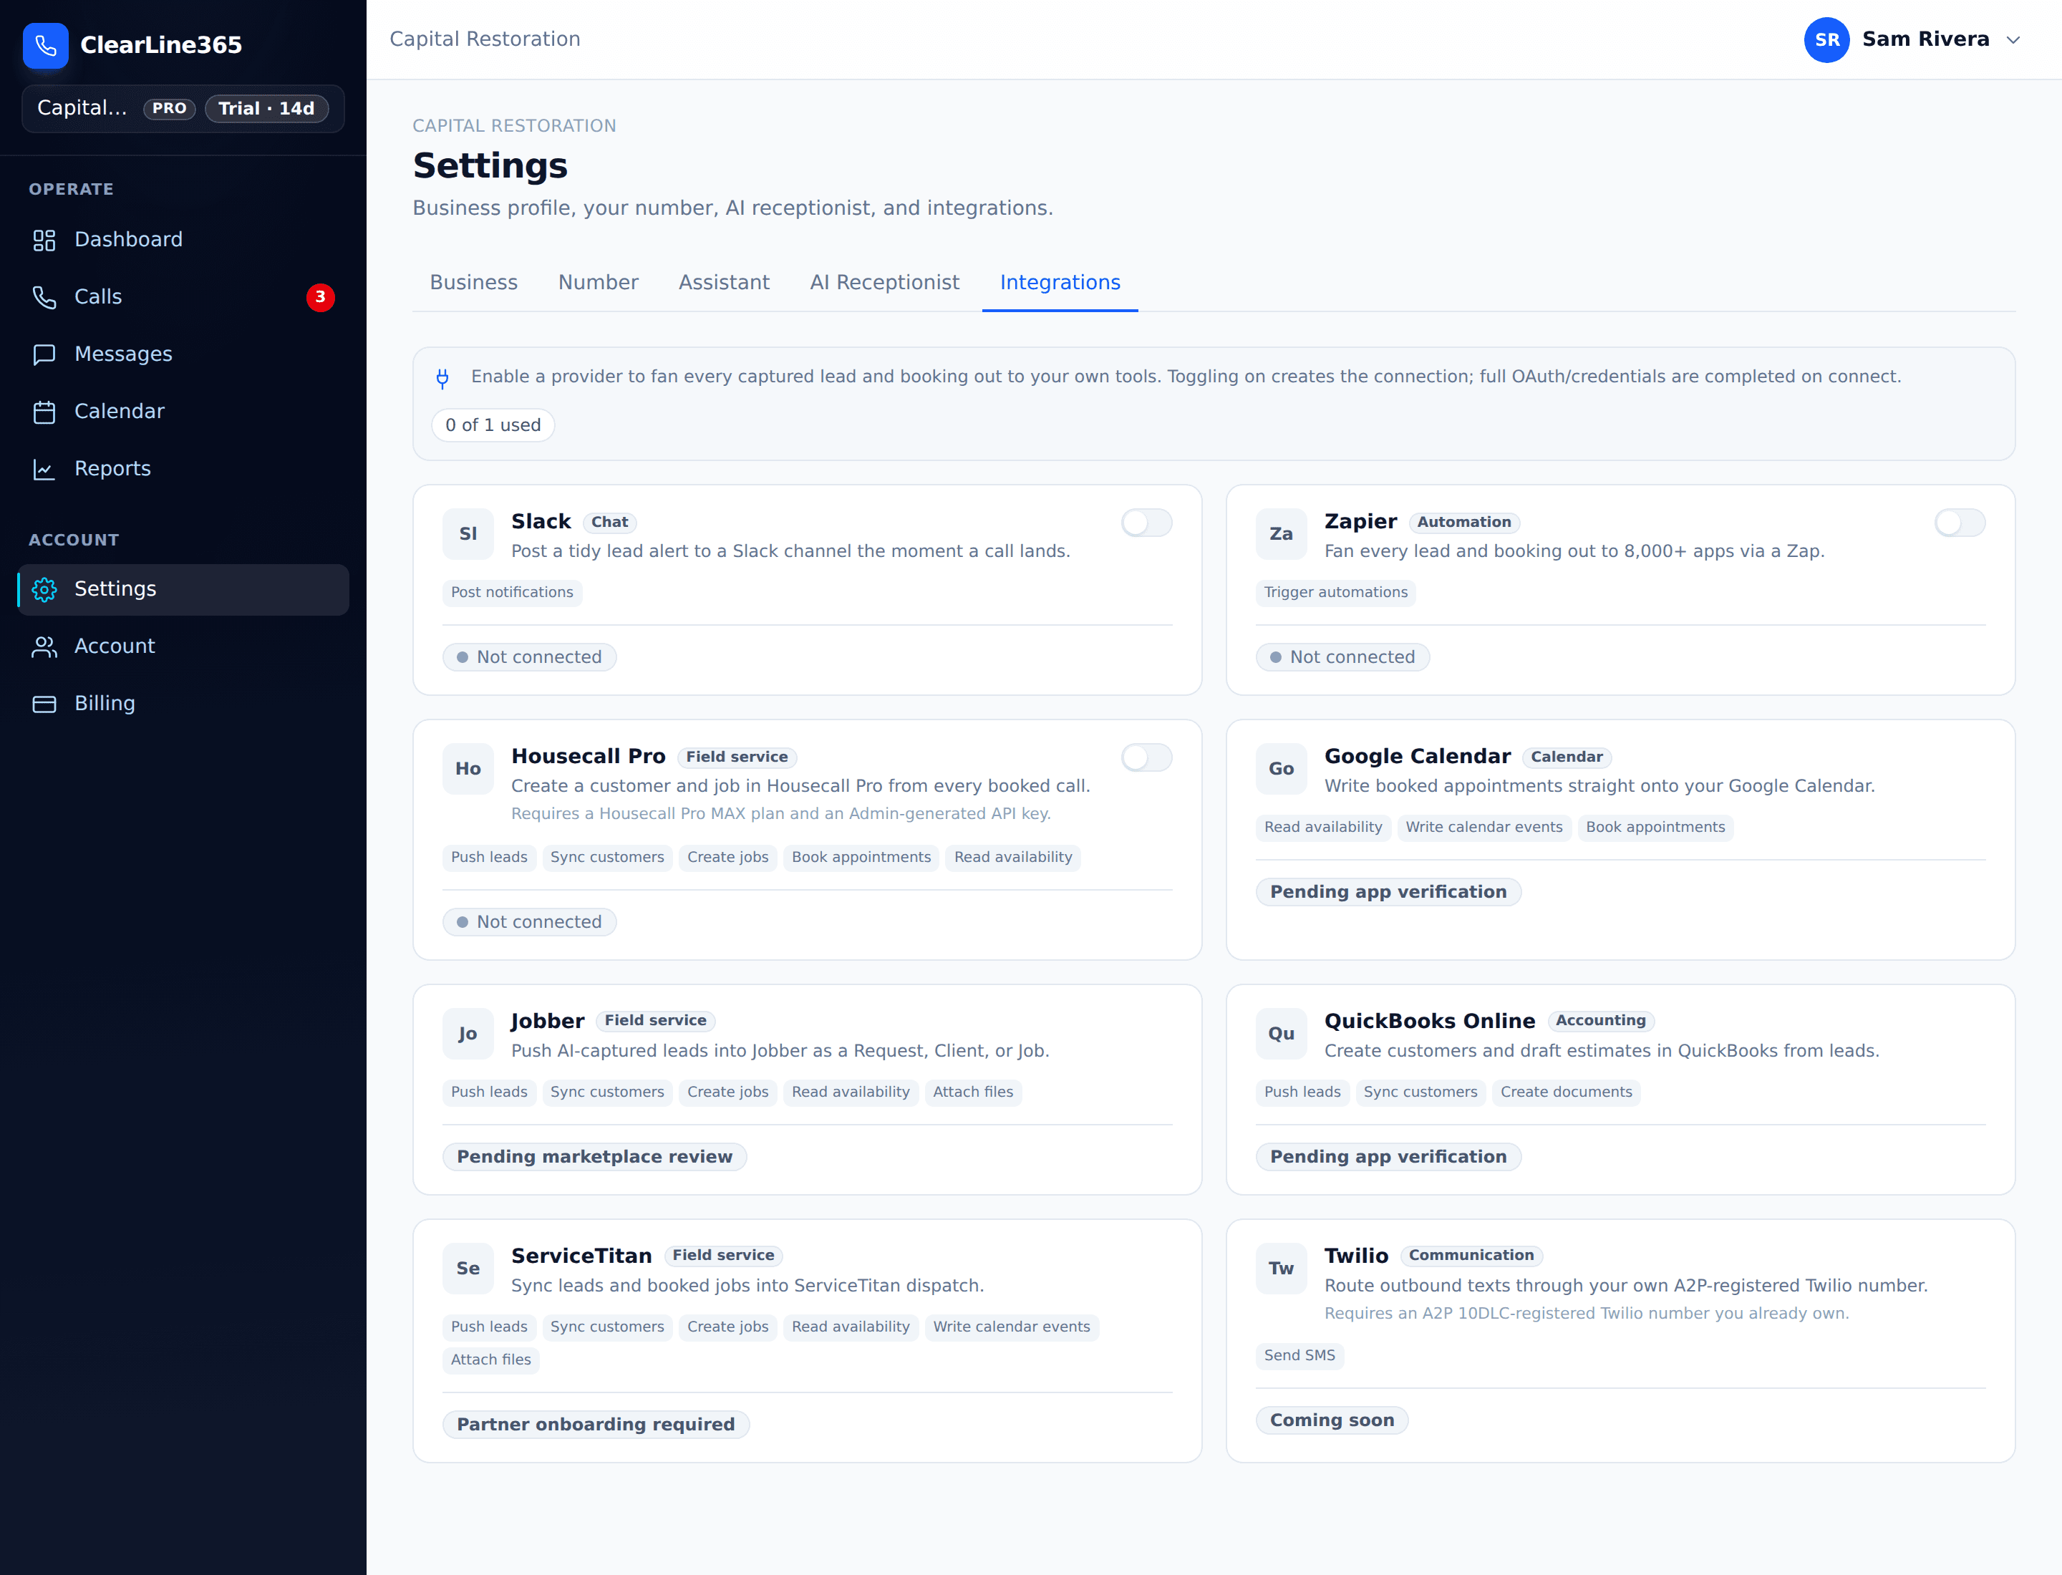Click the Ho Housecall Pro logo tile
The image size is (2062, 1575).
pos(468,769)
